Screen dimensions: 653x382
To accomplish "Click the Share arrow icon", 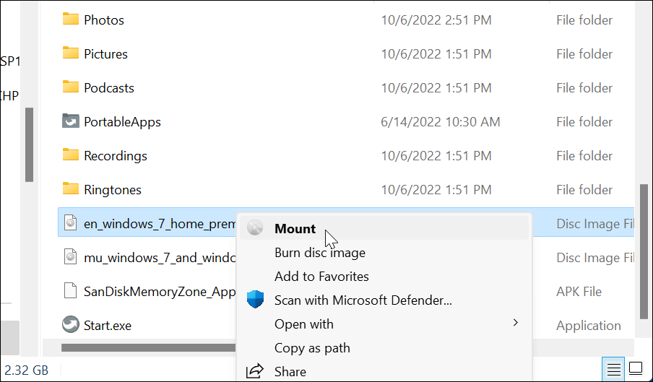I will point(255,371).
